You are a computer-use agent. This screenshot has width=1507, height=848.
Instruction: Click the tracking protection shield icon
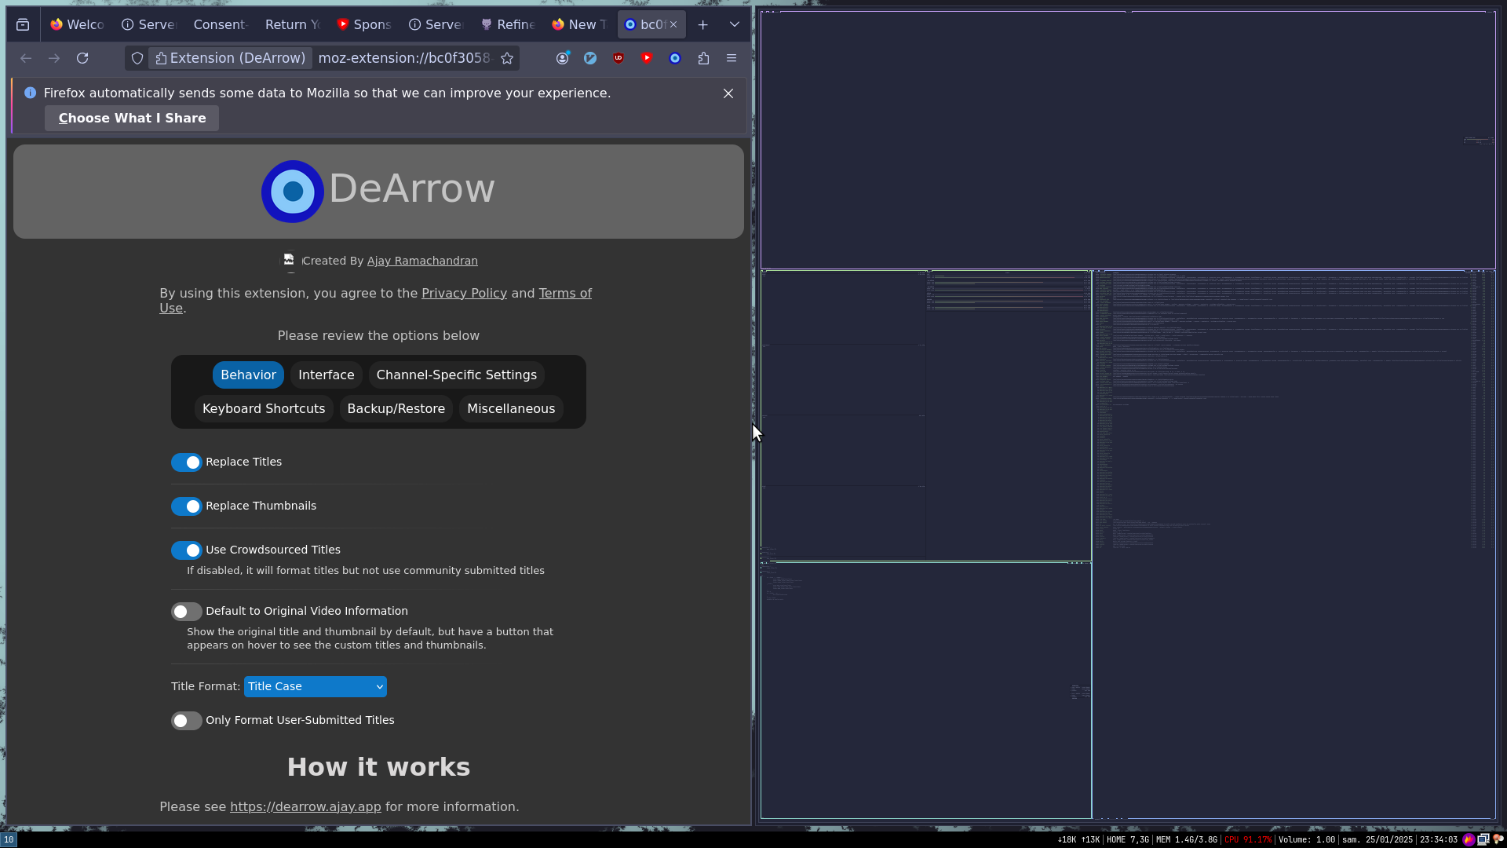pyautogui.click(x=137, y=58)
